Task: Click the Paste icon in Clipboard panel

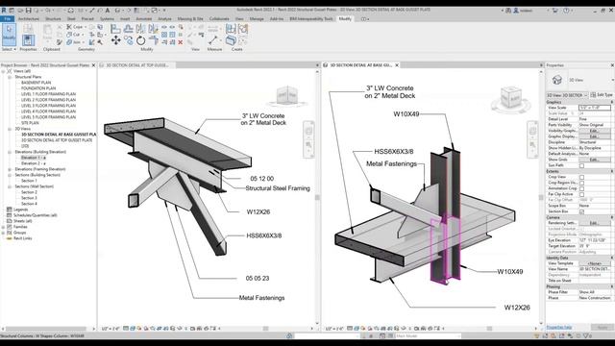Action: [47, 34]
